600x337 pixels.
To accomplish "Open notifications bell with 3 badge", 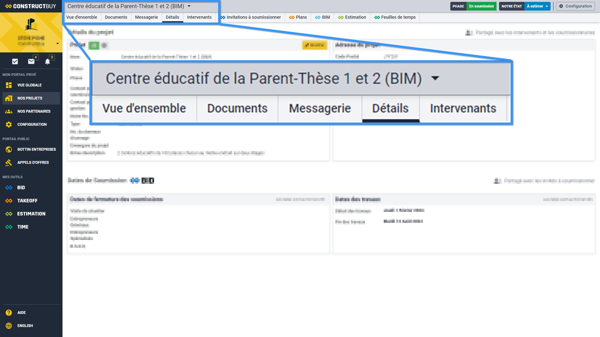I will click(x=47, y=61).
